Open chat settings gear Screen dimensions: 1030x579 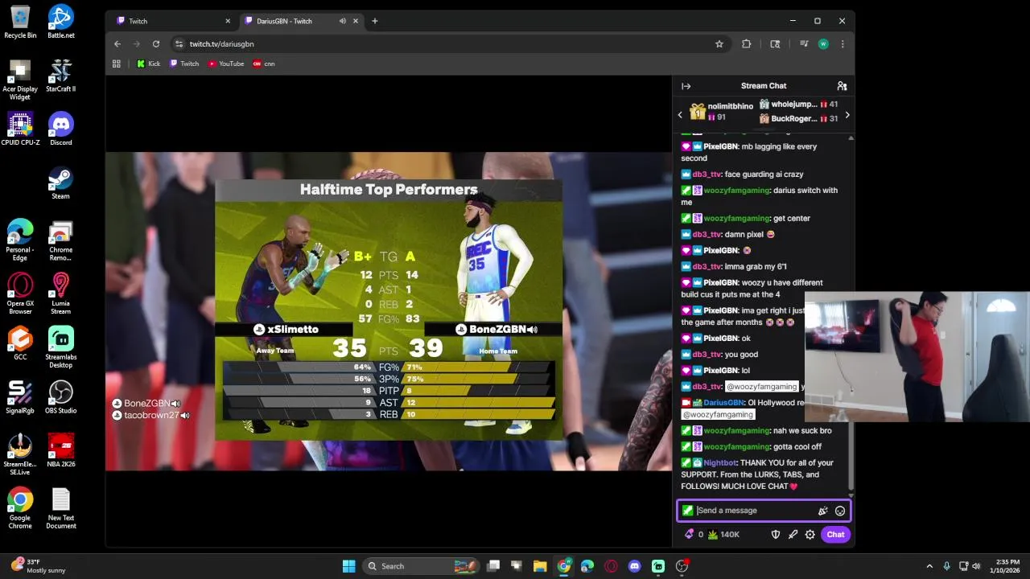pyautogui.click(x=810, y=534)
